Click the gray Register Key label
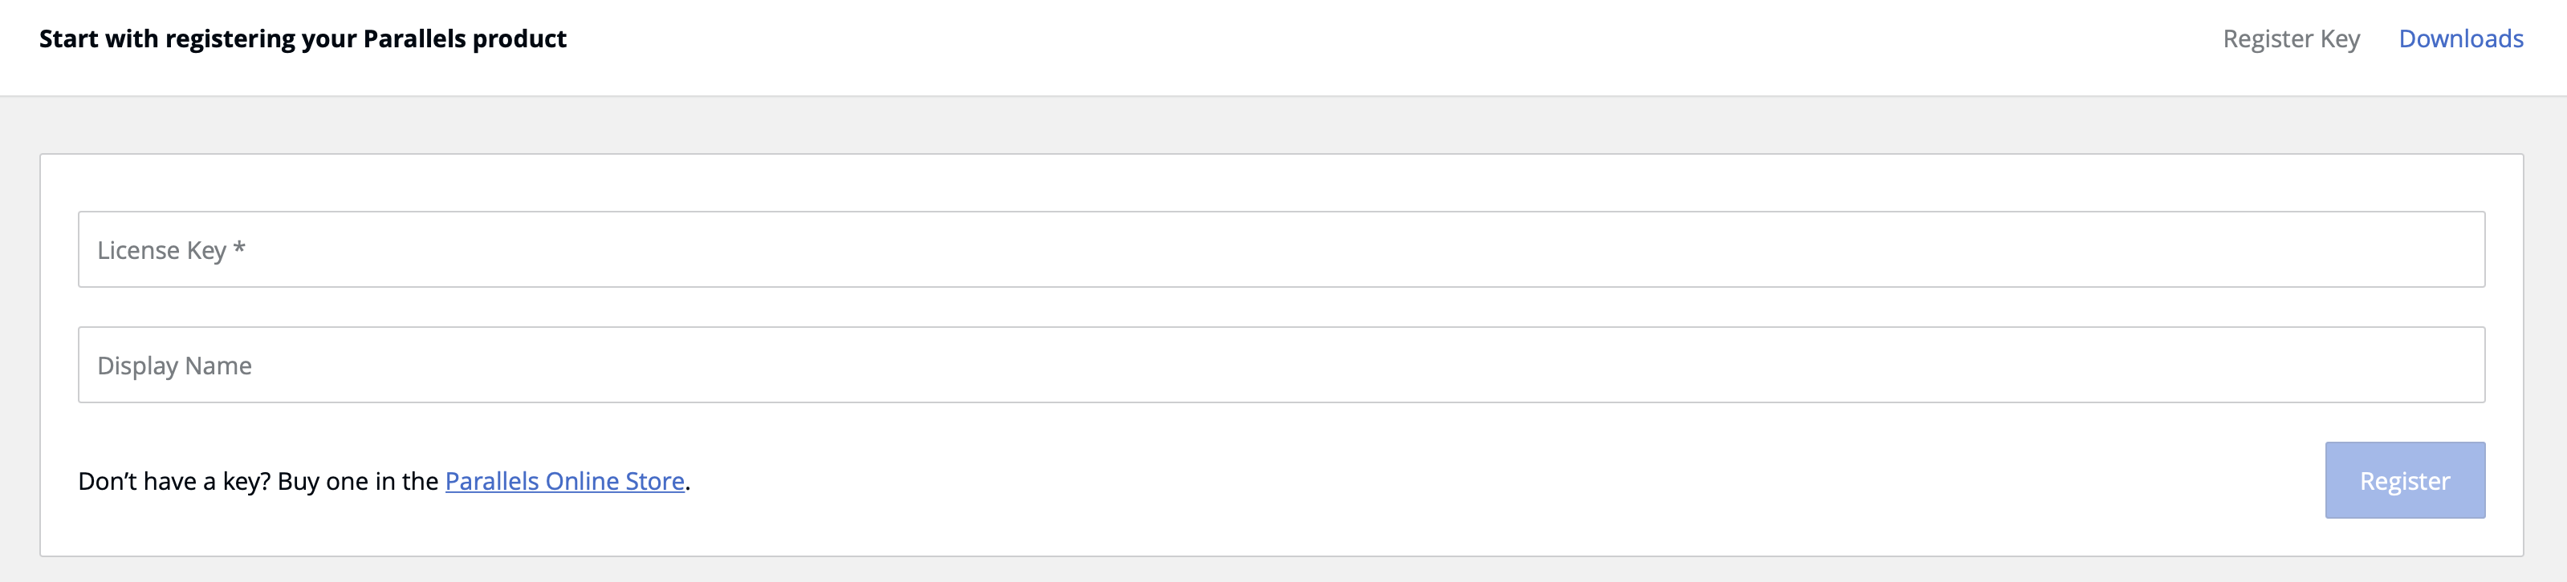 pyautogui.click(x=2290, y=38)
